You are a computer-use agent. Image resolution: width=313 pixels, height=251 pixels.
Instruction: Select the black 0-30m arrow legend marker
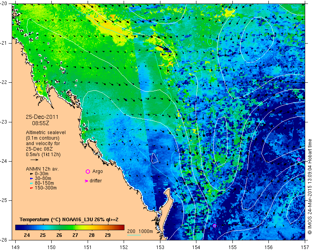[x=32, y=174]
